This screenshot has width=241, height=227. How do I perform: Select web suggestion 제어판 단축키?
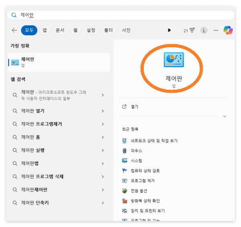click(35, 203)
